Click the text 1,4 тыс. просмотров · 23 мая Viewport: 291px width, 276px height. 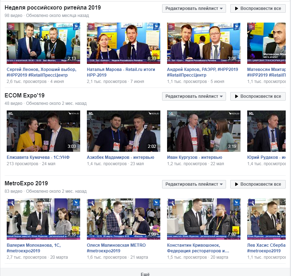115,164
